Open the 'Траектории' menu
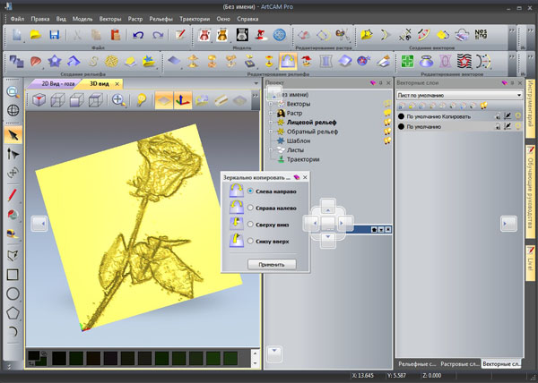The height and width of the screenshot is (383, 538). click(195, 19)
